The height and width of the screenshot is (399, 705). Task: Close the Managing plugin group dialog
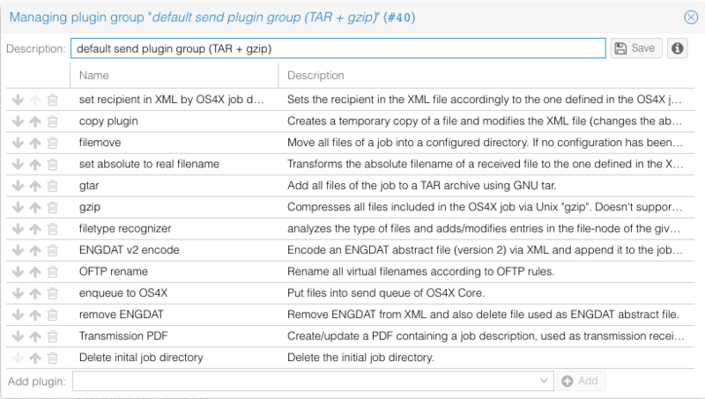691,17
